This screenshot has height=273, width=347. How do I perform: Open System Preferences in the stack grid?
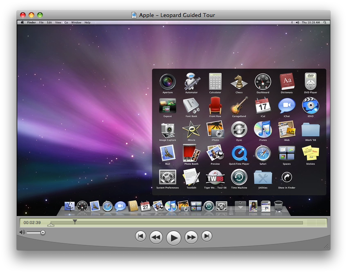click(x=167, y=177)
